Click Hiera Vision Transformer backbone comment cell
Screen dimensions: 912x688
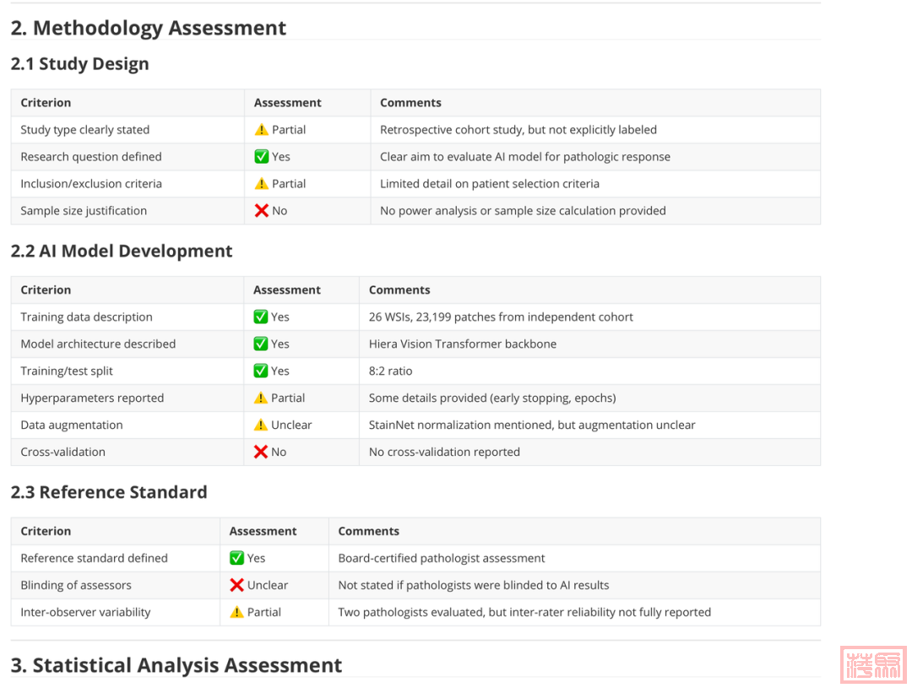463,344
